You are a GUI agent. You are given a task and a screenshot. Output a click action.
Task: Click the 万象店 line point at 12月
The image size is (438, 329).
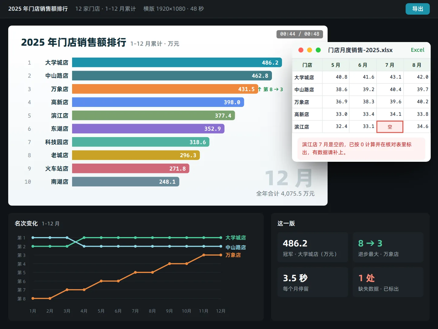coord(221,255)
